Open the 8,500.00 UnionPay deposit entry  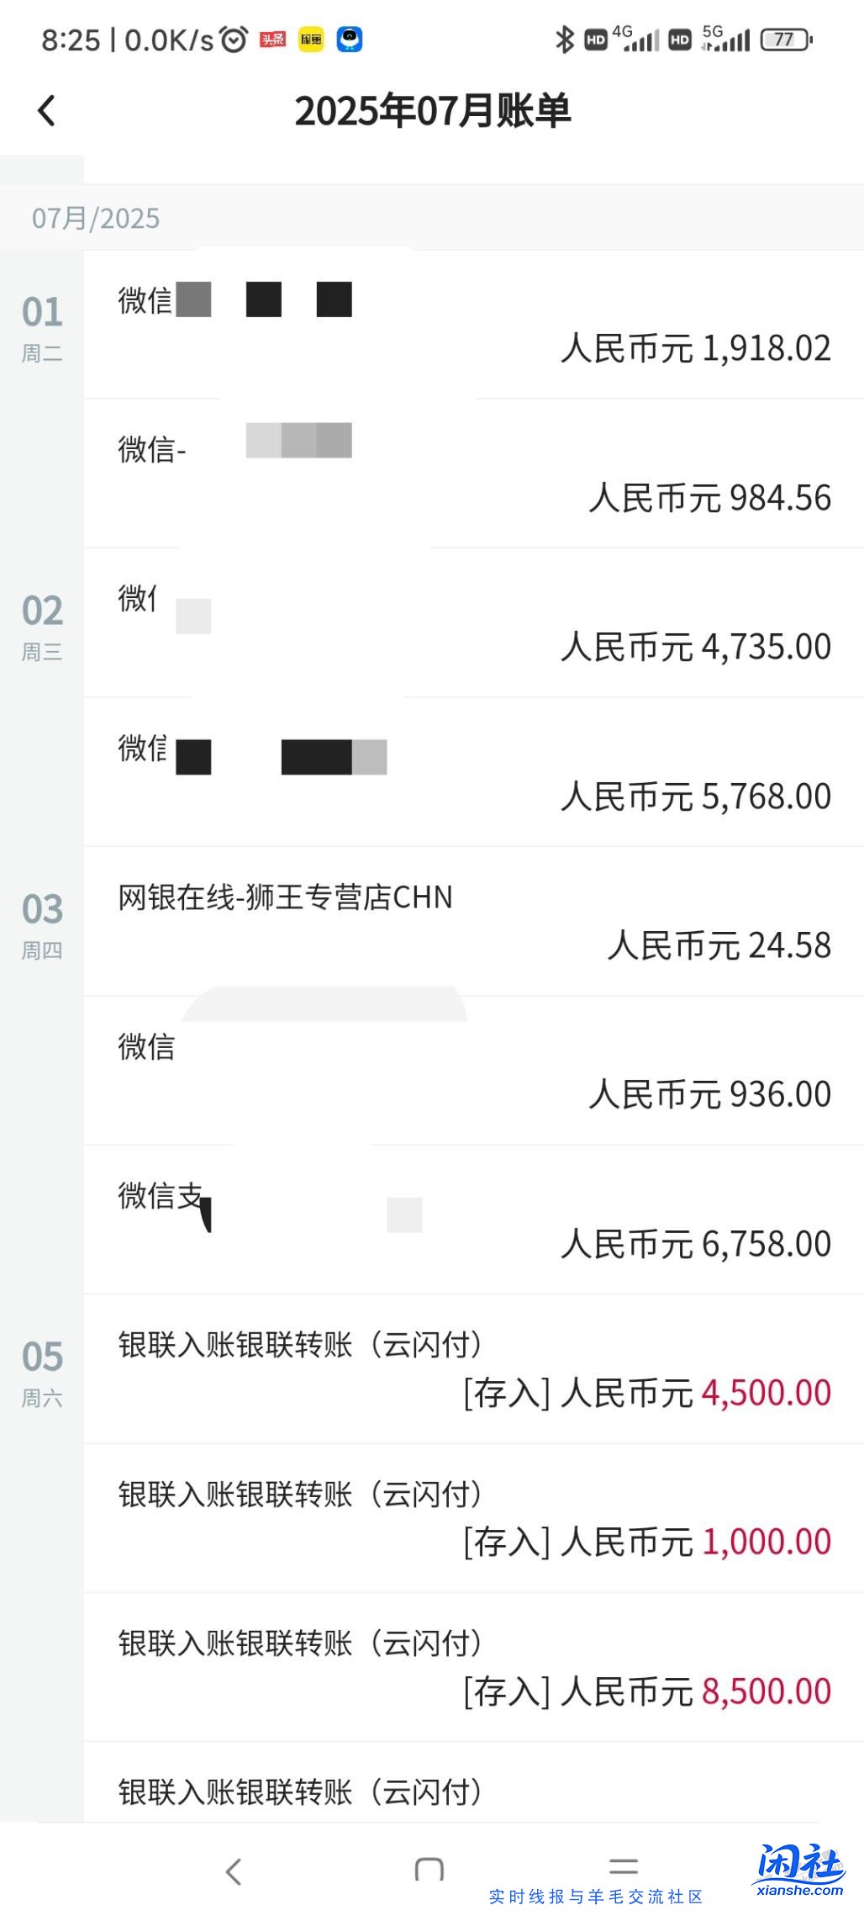[473, 1667]
